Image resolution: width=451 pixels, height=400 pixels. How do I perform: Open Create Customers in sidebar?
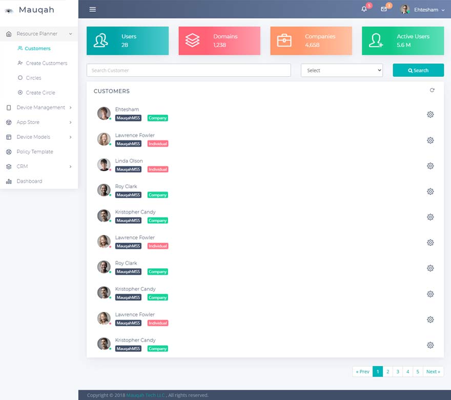(46, 63)
